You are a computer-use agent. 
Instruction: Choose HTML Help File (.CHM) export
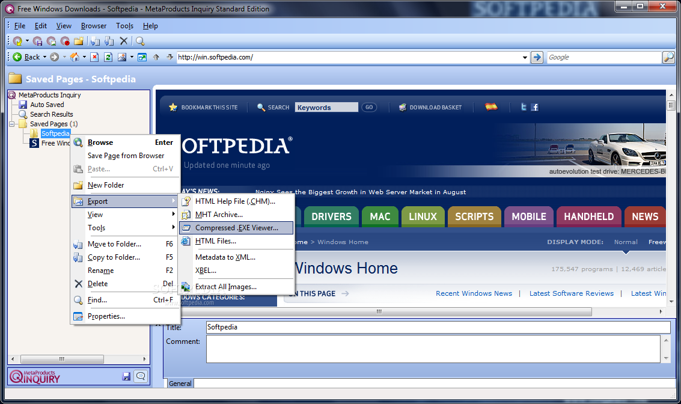click(236, 201)
